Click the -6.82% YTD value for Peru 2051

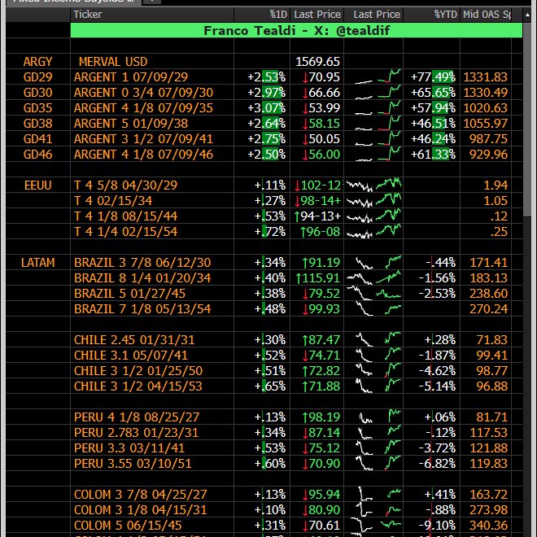437,464
